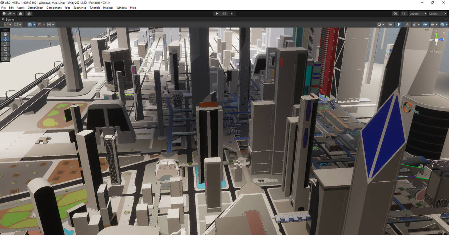Toggle 2D scene view mode
Viewport: 449px width, 235px height.
390,24
